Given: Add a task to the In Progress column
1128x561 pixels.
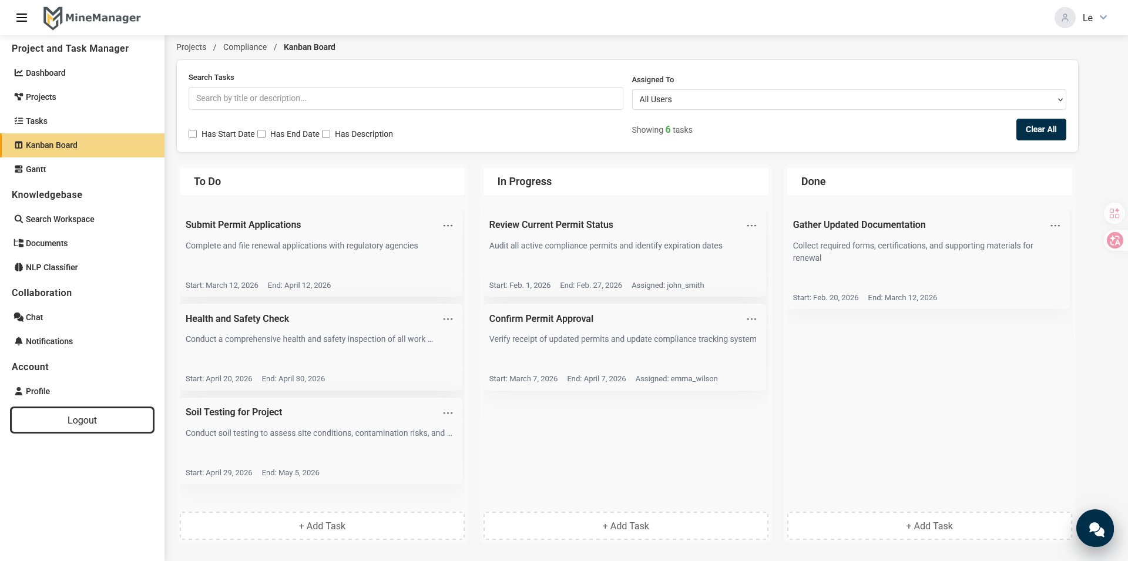Looking at the screenshot, I should (x=626, y=526).
